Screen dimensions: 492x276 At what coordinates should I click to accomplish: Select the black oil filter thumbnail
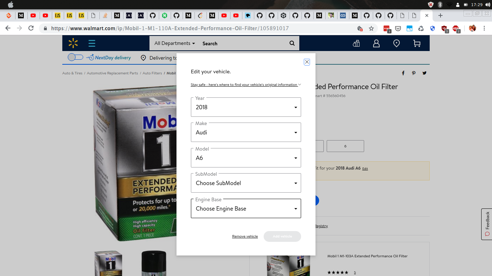pyautogui.click(x=154, y=263)
